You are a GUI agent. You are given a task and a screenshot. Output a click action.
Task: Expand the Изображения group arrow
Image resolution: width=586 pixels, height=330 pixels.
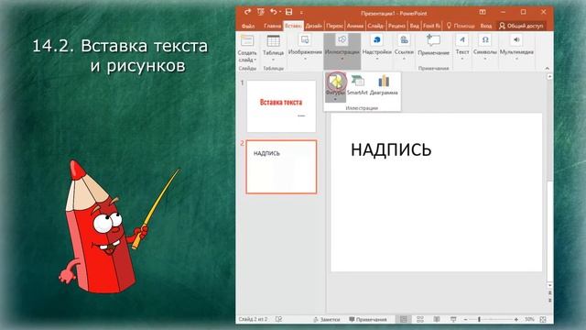pyautogui.click(x=305, y=60)
